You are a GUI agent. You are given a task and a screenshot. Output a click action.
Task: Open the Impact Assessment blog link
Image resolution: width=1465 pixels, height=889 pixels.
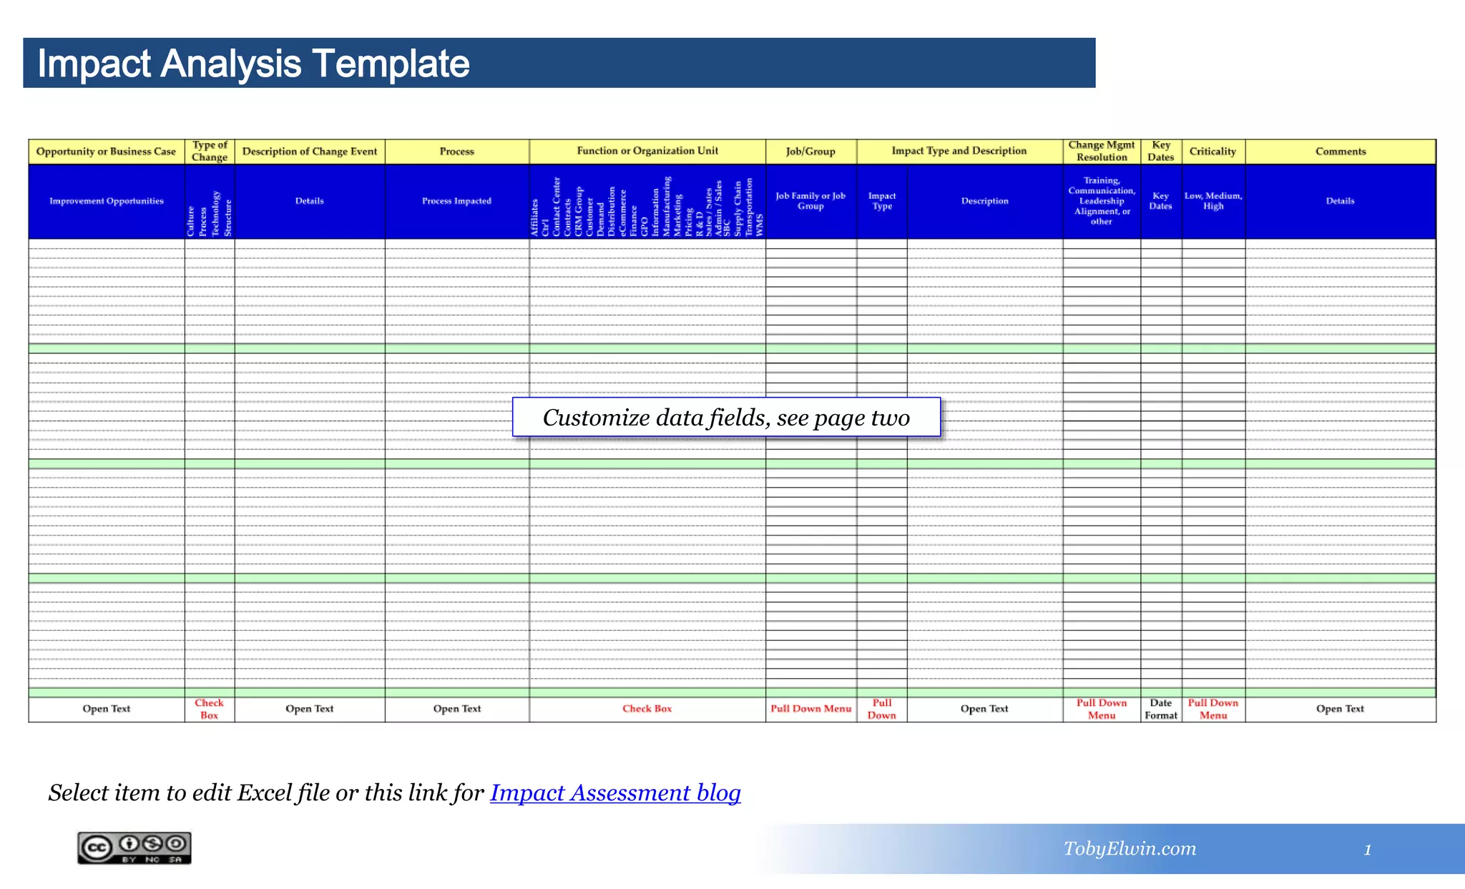click(614, 792)
